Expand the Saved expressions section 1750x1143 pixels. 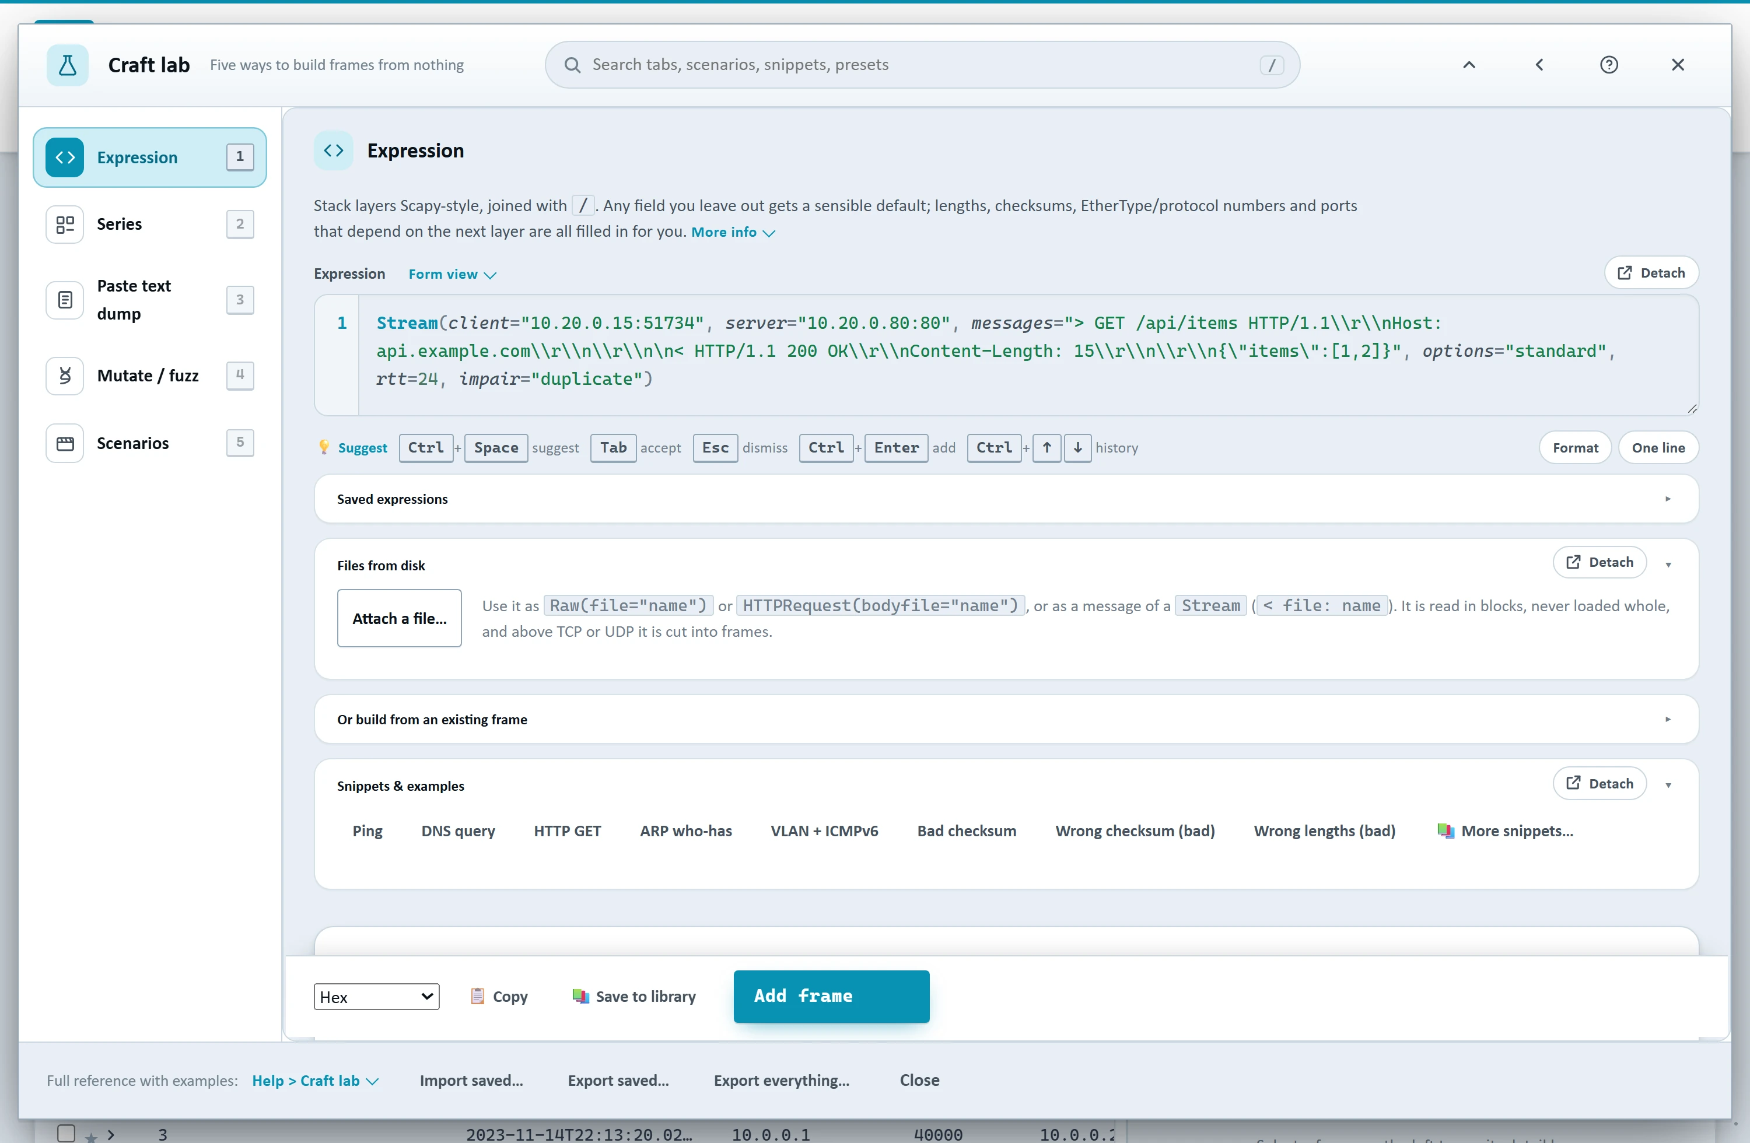(1006, 499)
